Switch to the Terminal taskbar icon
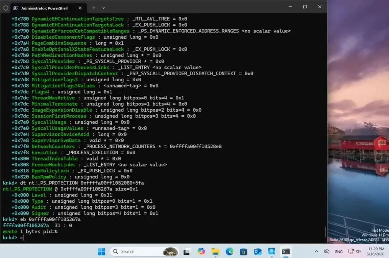Viewport: 389px width, 258px height. (286, 252)
